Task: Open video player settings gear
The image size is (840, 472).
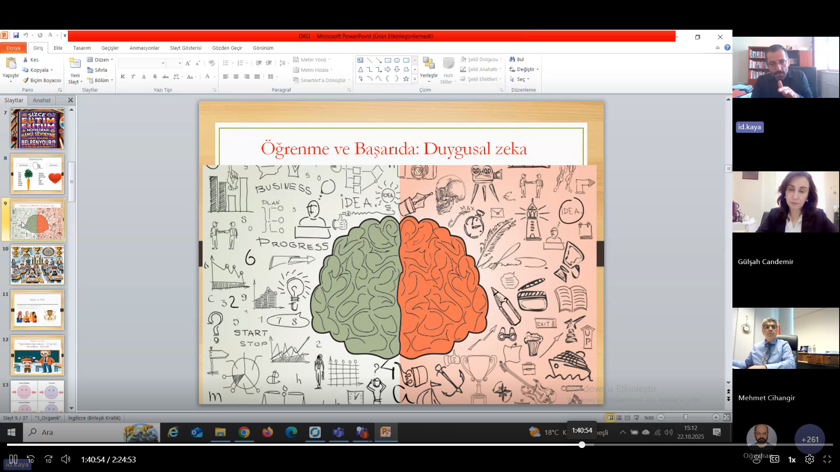Action: tap(809, 459)
